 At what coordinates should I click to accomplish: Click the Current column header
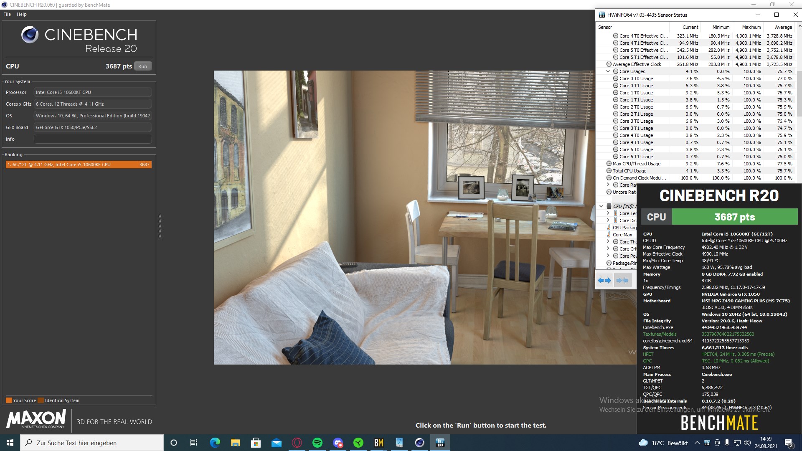tap(685, 27)
